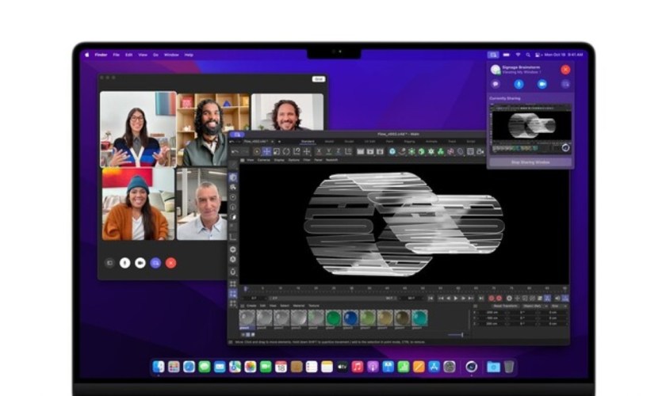Go to end of animation
Screen dimensions: 666x396
coord(480,299)
